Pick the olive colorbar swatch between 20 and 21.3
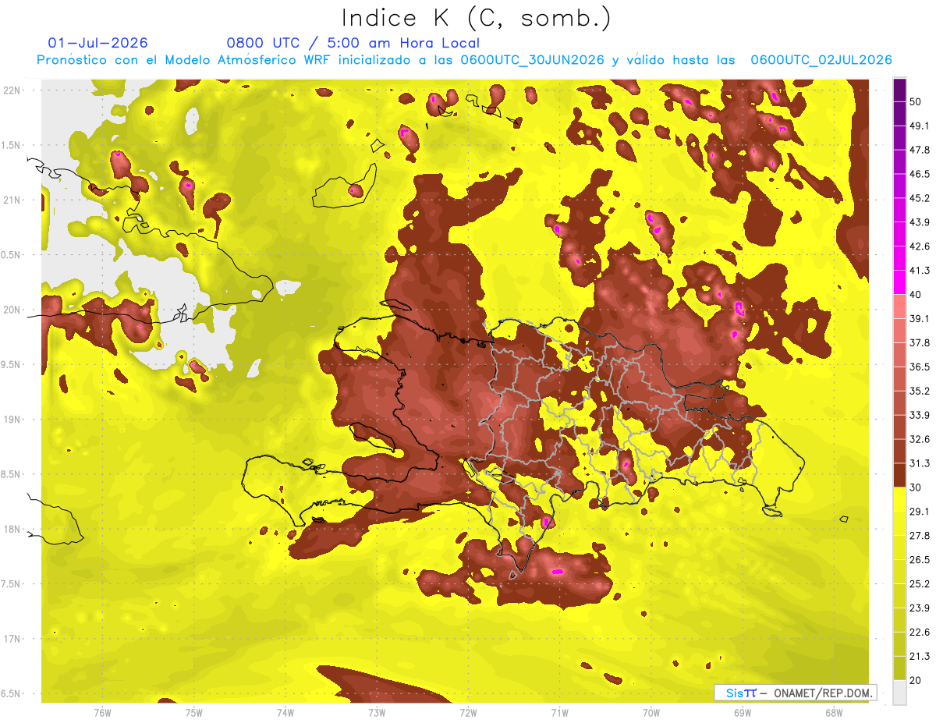Image resolution: width=936 pixels, height=723 pixels. point(899,668)
